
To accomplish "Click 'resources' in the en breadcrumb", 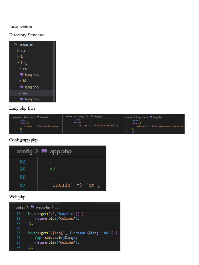I will point(17,117).
